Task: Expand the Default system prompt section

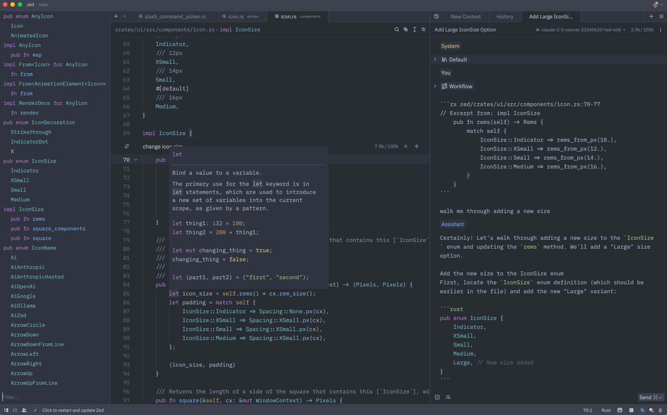Action: [x=435, y=59]
